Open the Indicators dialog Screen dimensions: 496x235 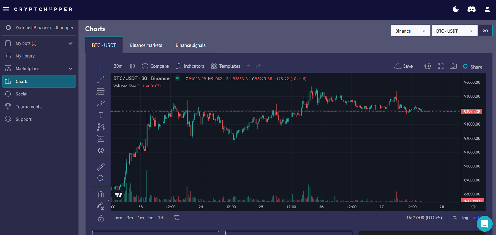(x=190, y=66)
